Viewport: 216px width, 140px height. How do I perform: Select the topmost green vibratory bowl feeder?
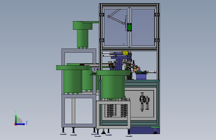pyautogui.click(x=83, y=34)
